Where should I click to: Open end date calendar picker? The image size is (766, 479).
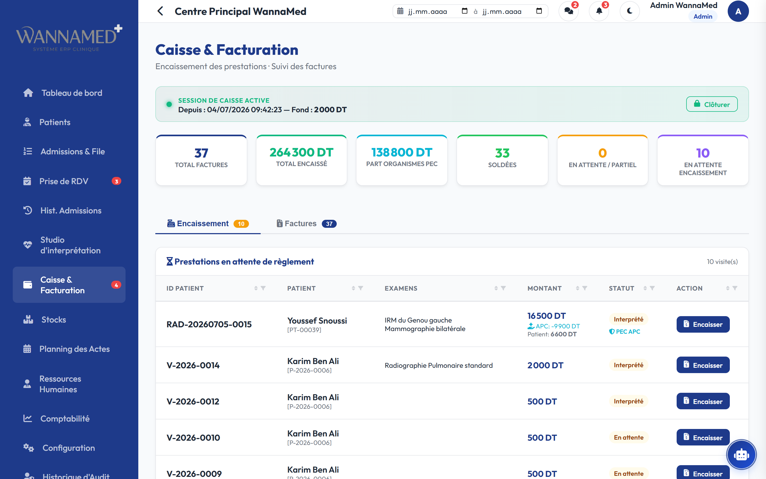(x=539, y=11)
